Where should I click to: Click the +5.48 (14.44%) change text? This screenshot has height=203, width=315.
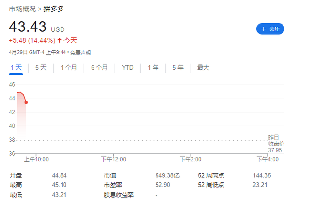point(32,40)
